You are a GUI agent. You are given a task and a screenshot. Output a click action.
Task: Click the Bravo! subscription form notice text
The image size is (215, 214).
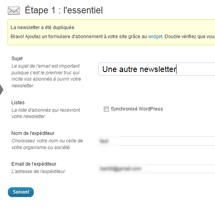point(113,37)
